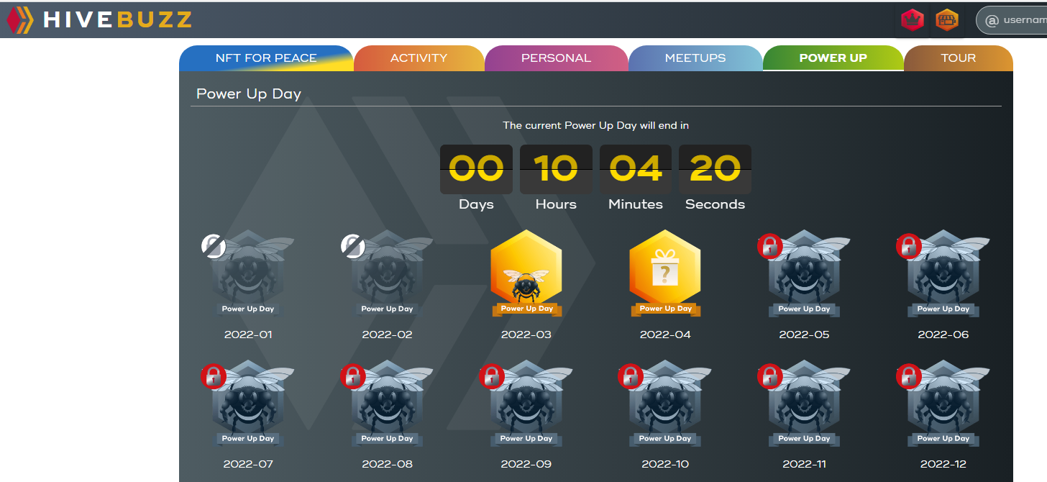Click the locked 2022-05 badge

804,274
